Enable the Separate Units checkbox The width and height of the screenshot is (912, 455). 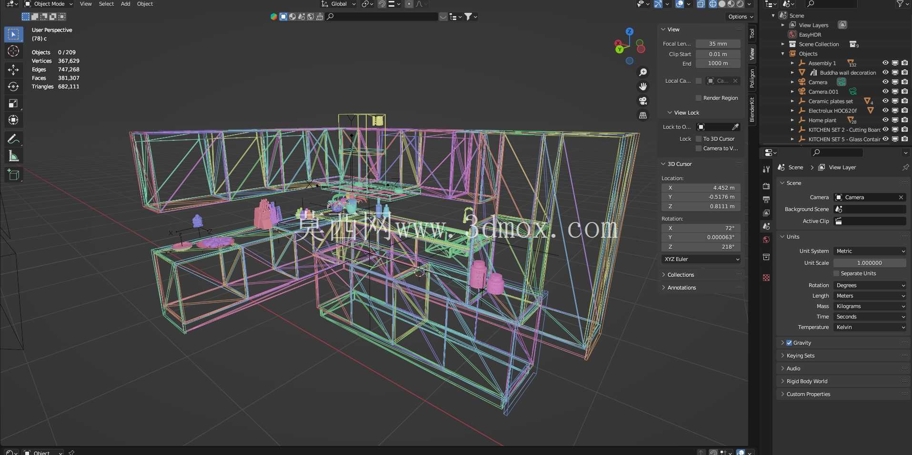836,273
